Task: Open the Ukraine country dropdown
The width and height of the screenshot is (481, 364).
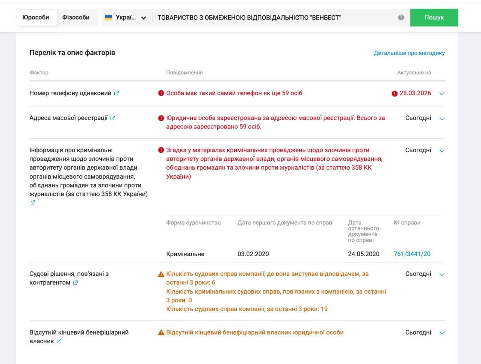Action: [x=126, y=18]
